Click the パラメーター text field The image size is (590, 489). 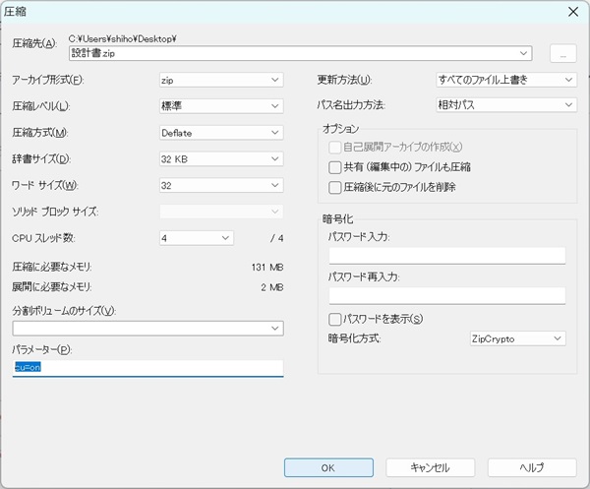click(147, 368)
